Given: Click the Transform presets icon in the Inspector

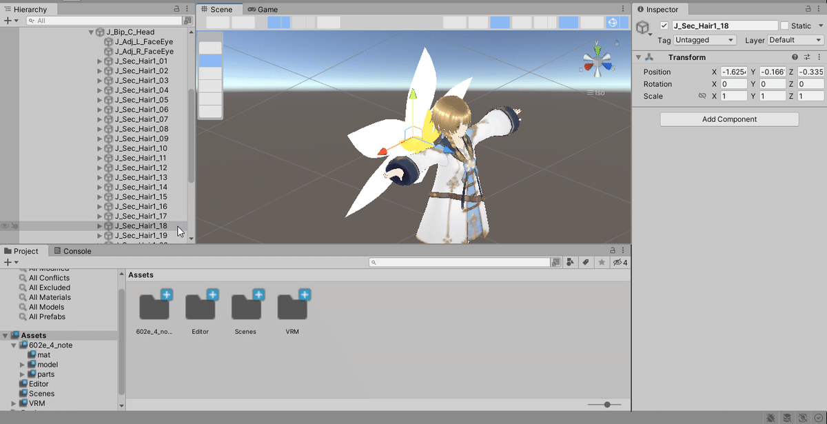Looking at the screenshot, I should click(x=807, y=57).
